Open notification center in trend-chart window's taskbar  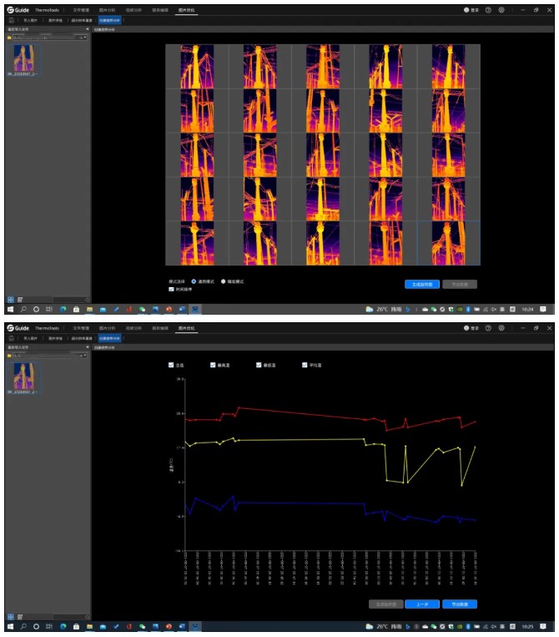(x=543, y=627)
